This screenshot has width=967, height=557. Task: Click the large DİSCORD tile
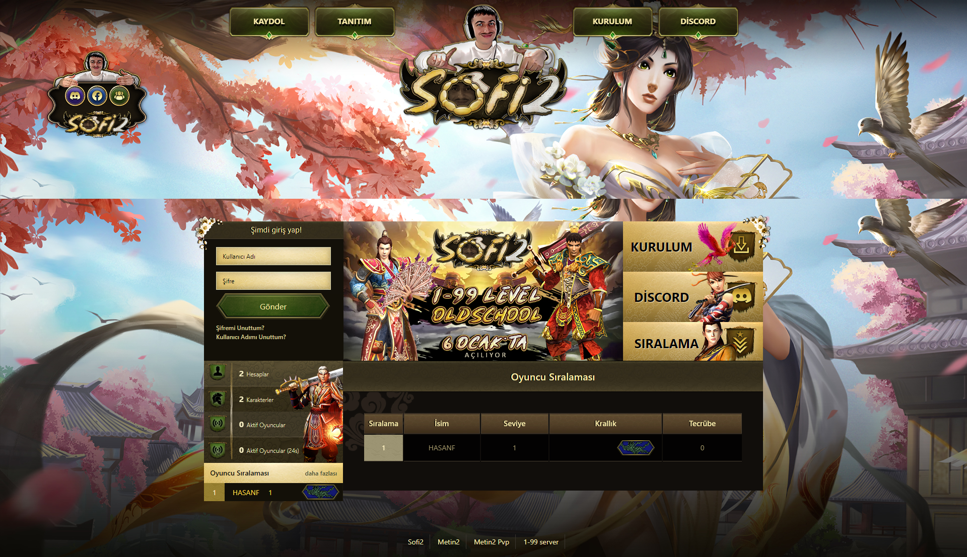point(693,297)
